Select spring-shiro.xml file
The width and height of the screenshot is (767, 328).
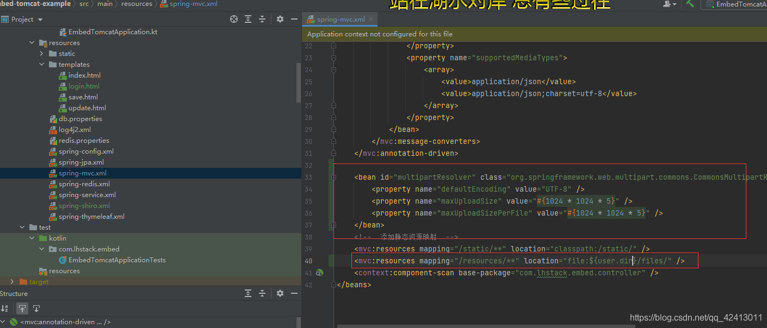pos(84,206)
